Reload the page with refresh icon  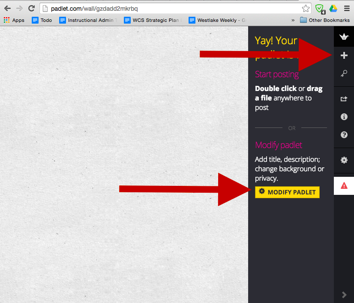coord(31,9)
